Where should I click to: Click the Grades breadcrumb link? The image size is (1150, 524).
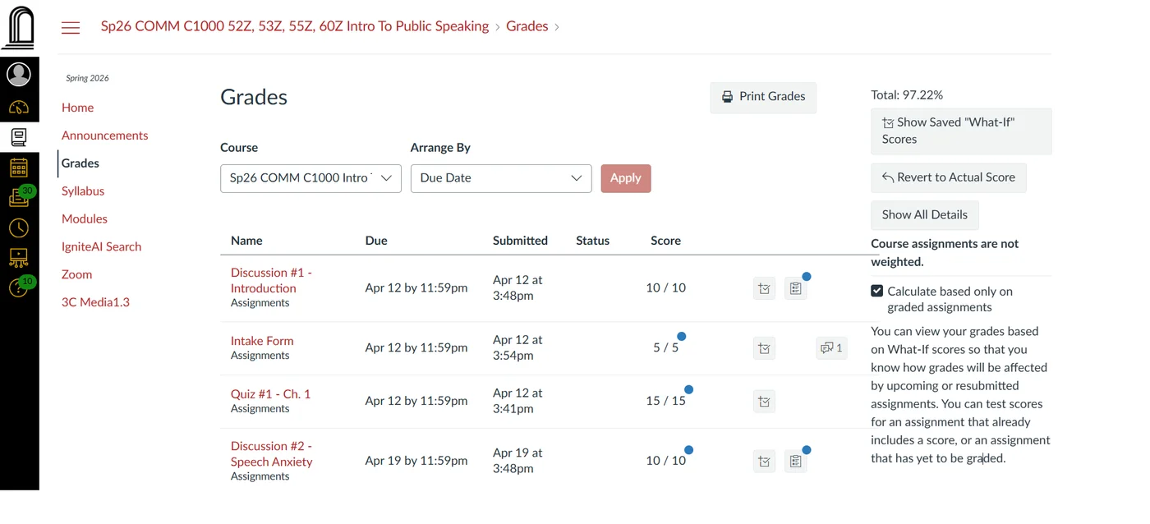tap(527, 26)
